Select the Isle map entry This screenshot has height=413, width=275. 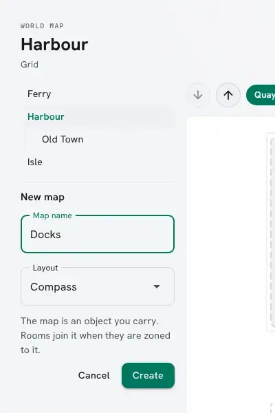point(99,162)
